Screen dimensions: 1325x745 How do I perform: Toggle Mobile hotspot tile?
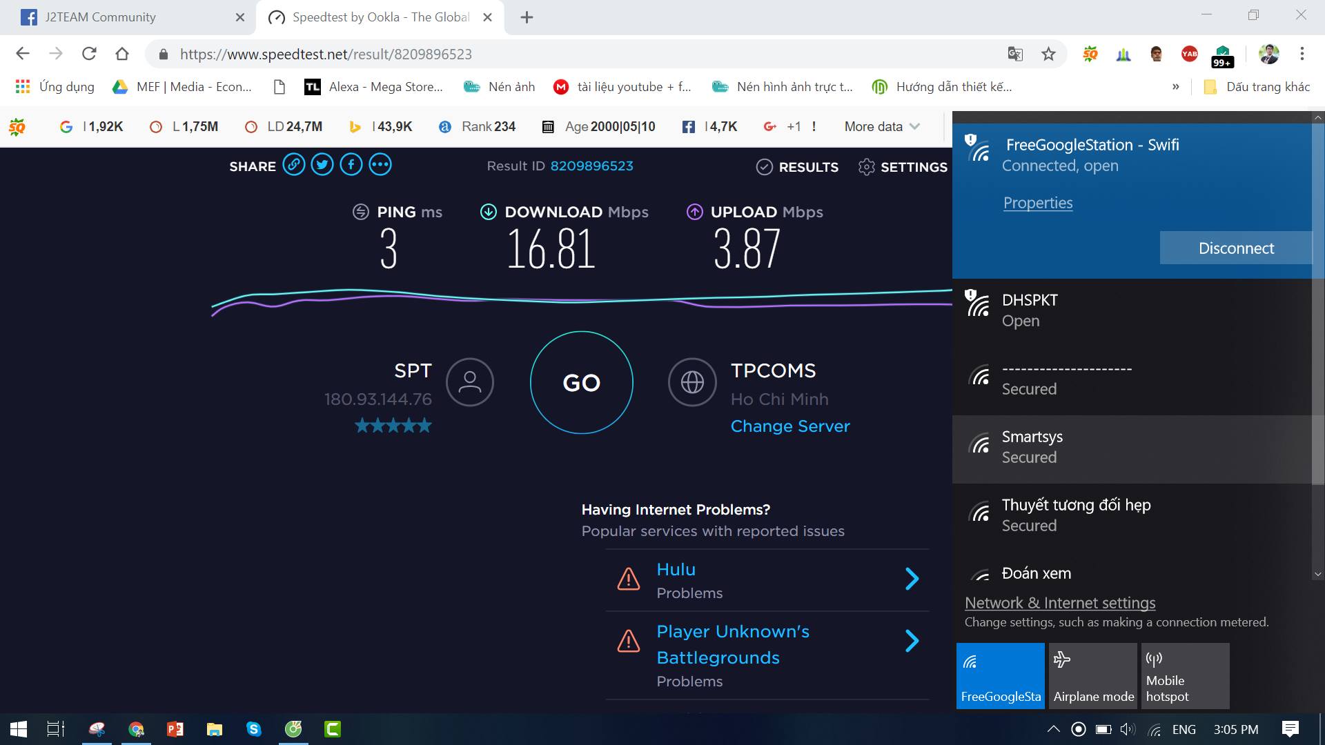1186,676
